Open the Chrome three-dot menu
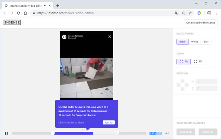The width and height of the screenshot is (221, 139). 216,13
